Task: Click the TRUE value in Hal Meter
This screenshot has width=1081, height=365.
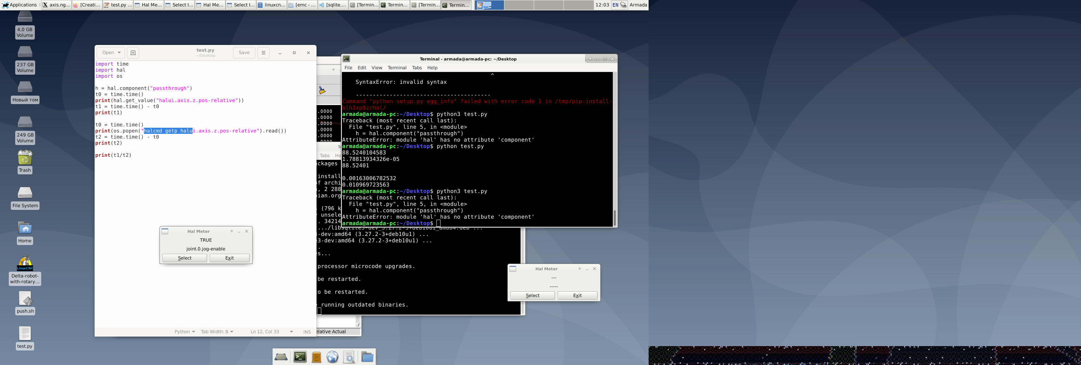Action: point(206,240)
